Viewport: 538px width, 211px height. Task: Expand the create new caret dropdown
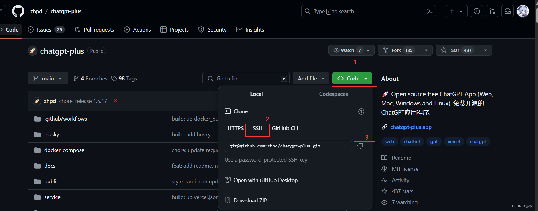click(x=461, y=11)
